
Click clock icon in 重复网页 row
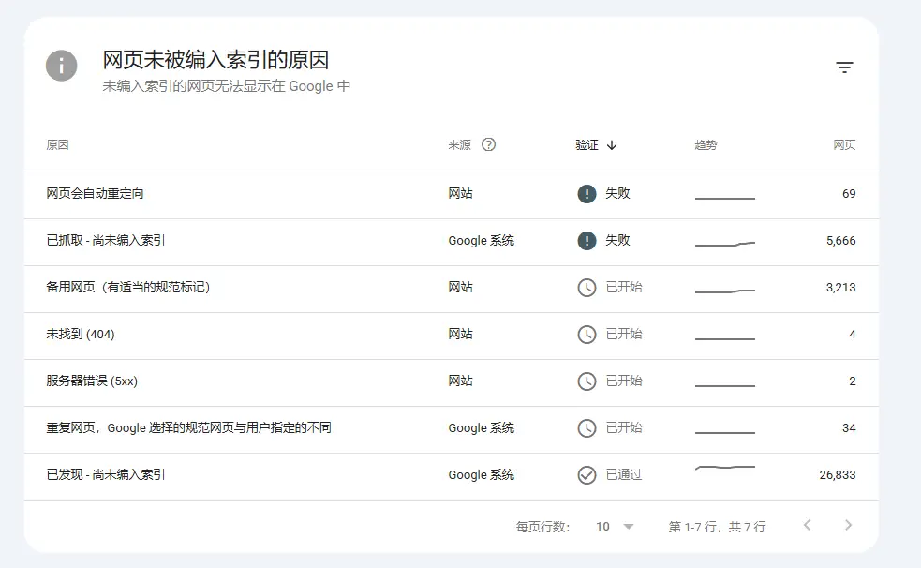pos(587,428)
